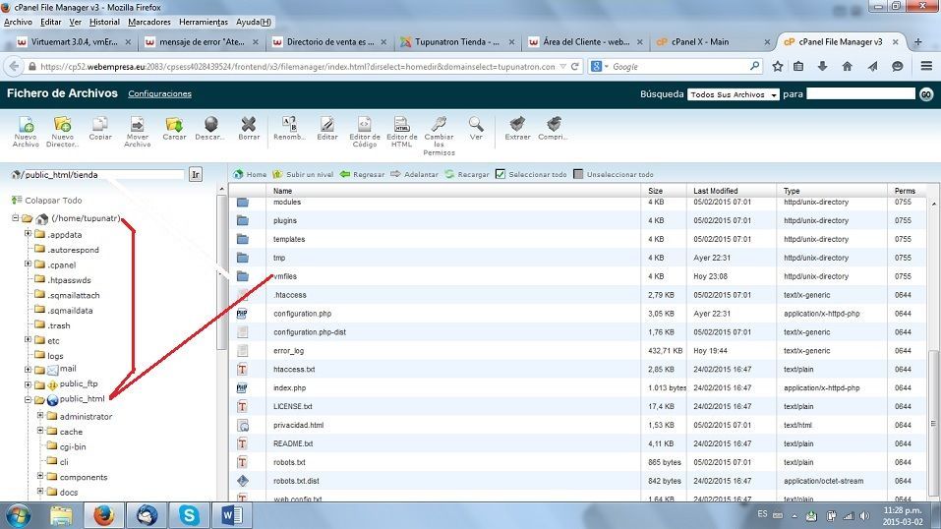The image size is (941, 529).
Task: Expand the administrator folder node
Action: [x=40, y=415]
